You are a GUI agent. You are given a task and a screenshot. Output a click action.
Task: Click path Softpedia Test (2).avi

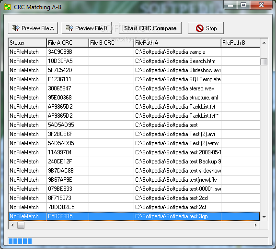pyautogui.click(x=175, y=134)
